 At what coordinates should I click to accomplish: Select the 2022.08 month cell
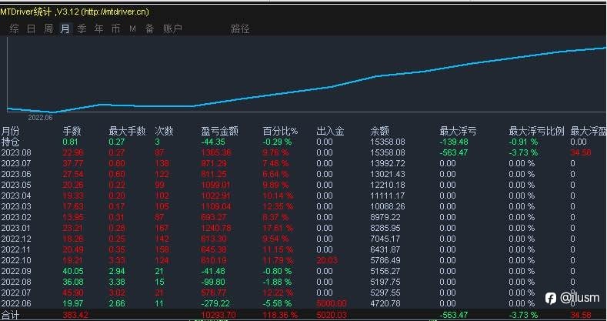click(16, 282)
